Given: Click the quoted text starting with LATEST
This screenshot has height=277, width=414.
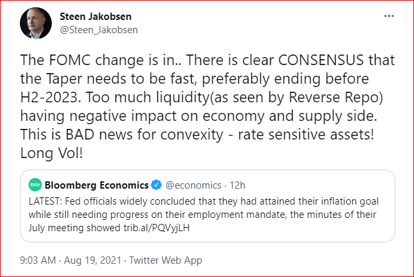Looking at the screenshot, I should (204, 215).
